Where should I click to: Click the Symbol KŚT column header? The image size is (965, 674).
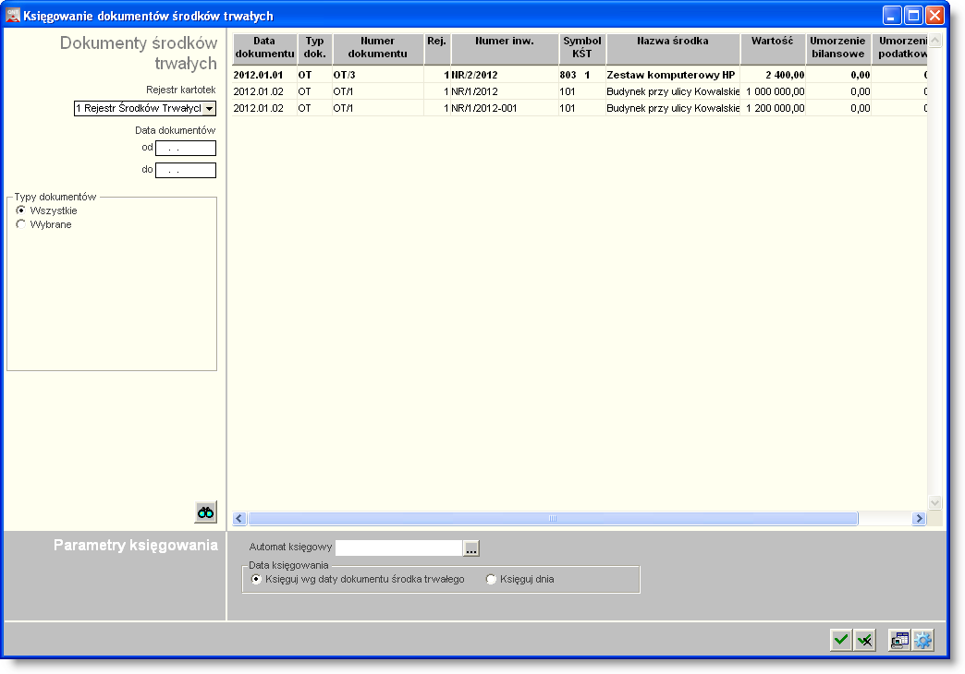pyautogui.click(x=582, y=48)
